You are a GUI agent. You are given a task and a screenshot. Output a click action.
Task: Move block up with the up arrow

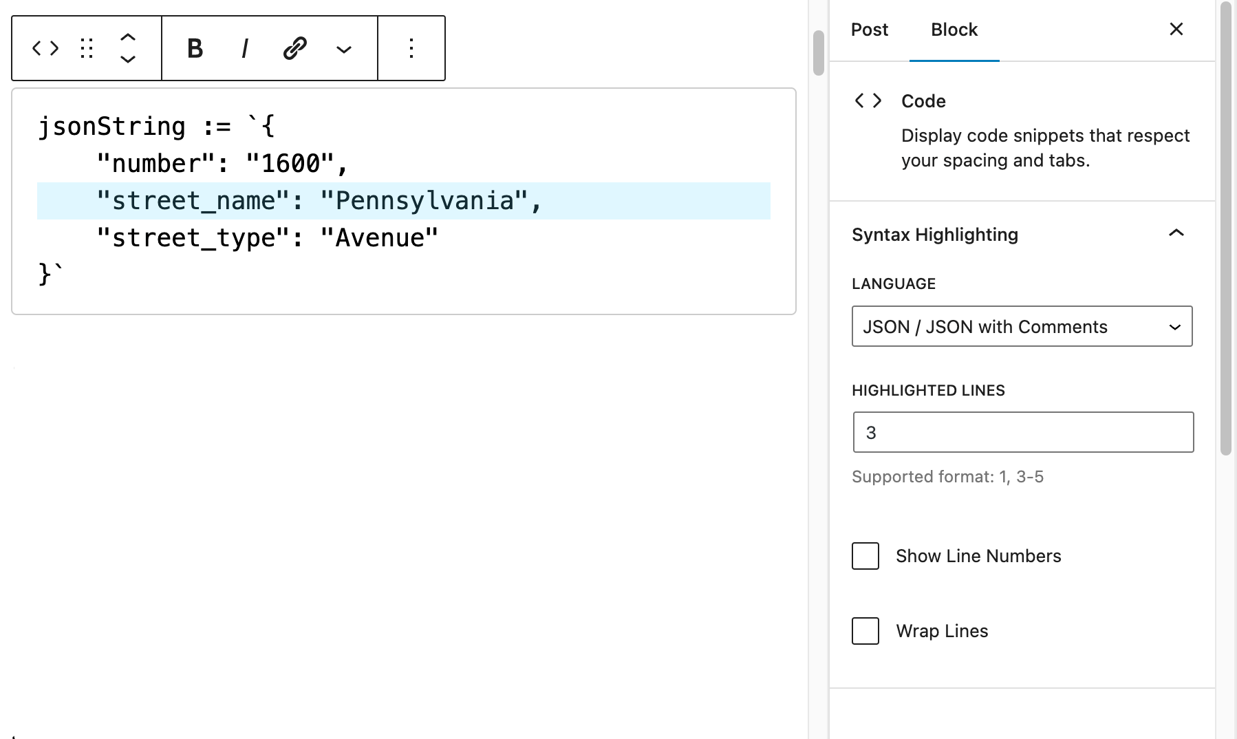[x=128, y=37]
